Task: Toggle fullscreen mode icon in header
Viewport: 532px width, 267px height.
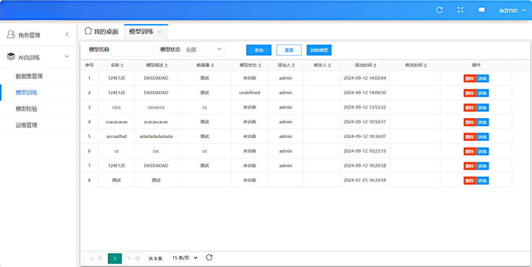Action: (x=461, y=10)
